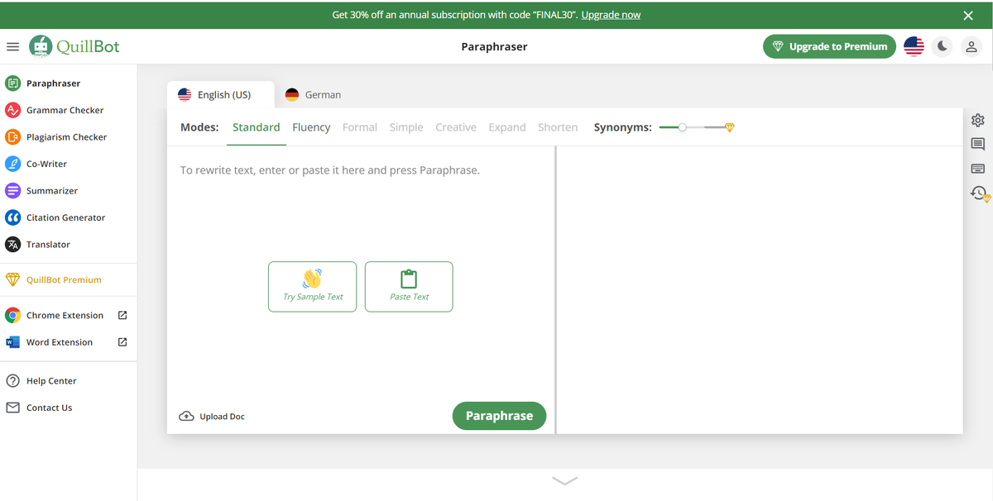993x501 pixels.
Task: Click the Chrome Extension external-link icon
Action: 122,315
